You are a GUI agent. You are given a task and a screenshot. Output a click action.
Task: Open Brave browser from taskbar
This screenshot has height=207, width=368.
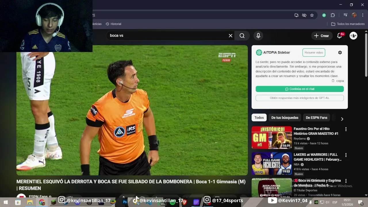click(185, 202)
